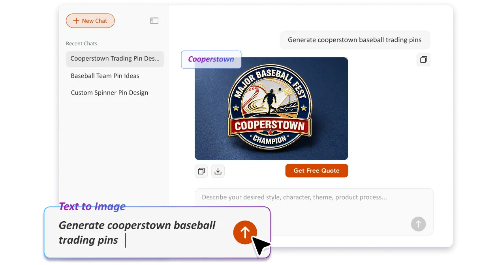Select the sent message bubble text
The image size is (496, 265).
coord(355,40)
